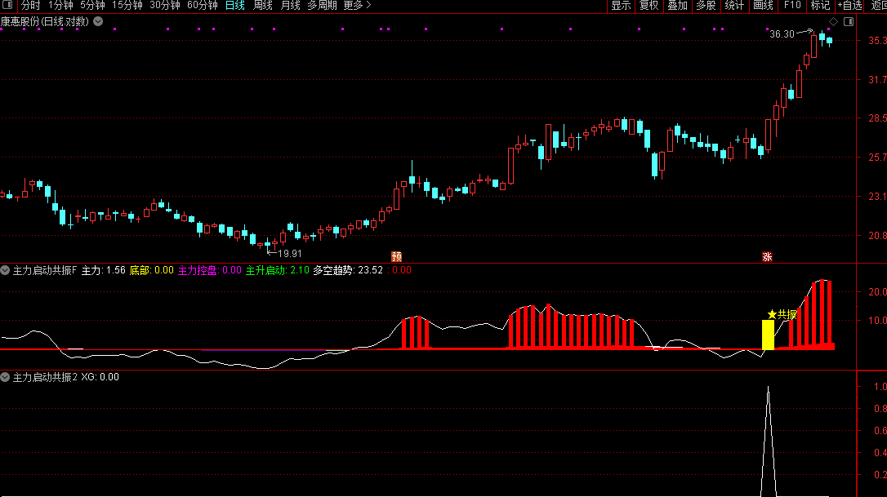Open the dropdown next to 康惠股份(日线,对数)
This screenshot has width=887, height=497.
pyautogui.click(x=98, y=21)
